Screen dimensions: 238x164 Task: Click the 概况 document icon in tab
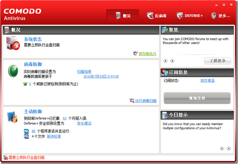click(x=118, y=16)
